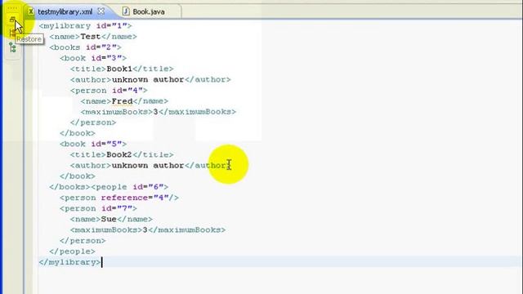This screenshot has height=294, width=523.
Task: Click the </person> tag after Fred's maximumBooks
Action: [x=93, y=122]
